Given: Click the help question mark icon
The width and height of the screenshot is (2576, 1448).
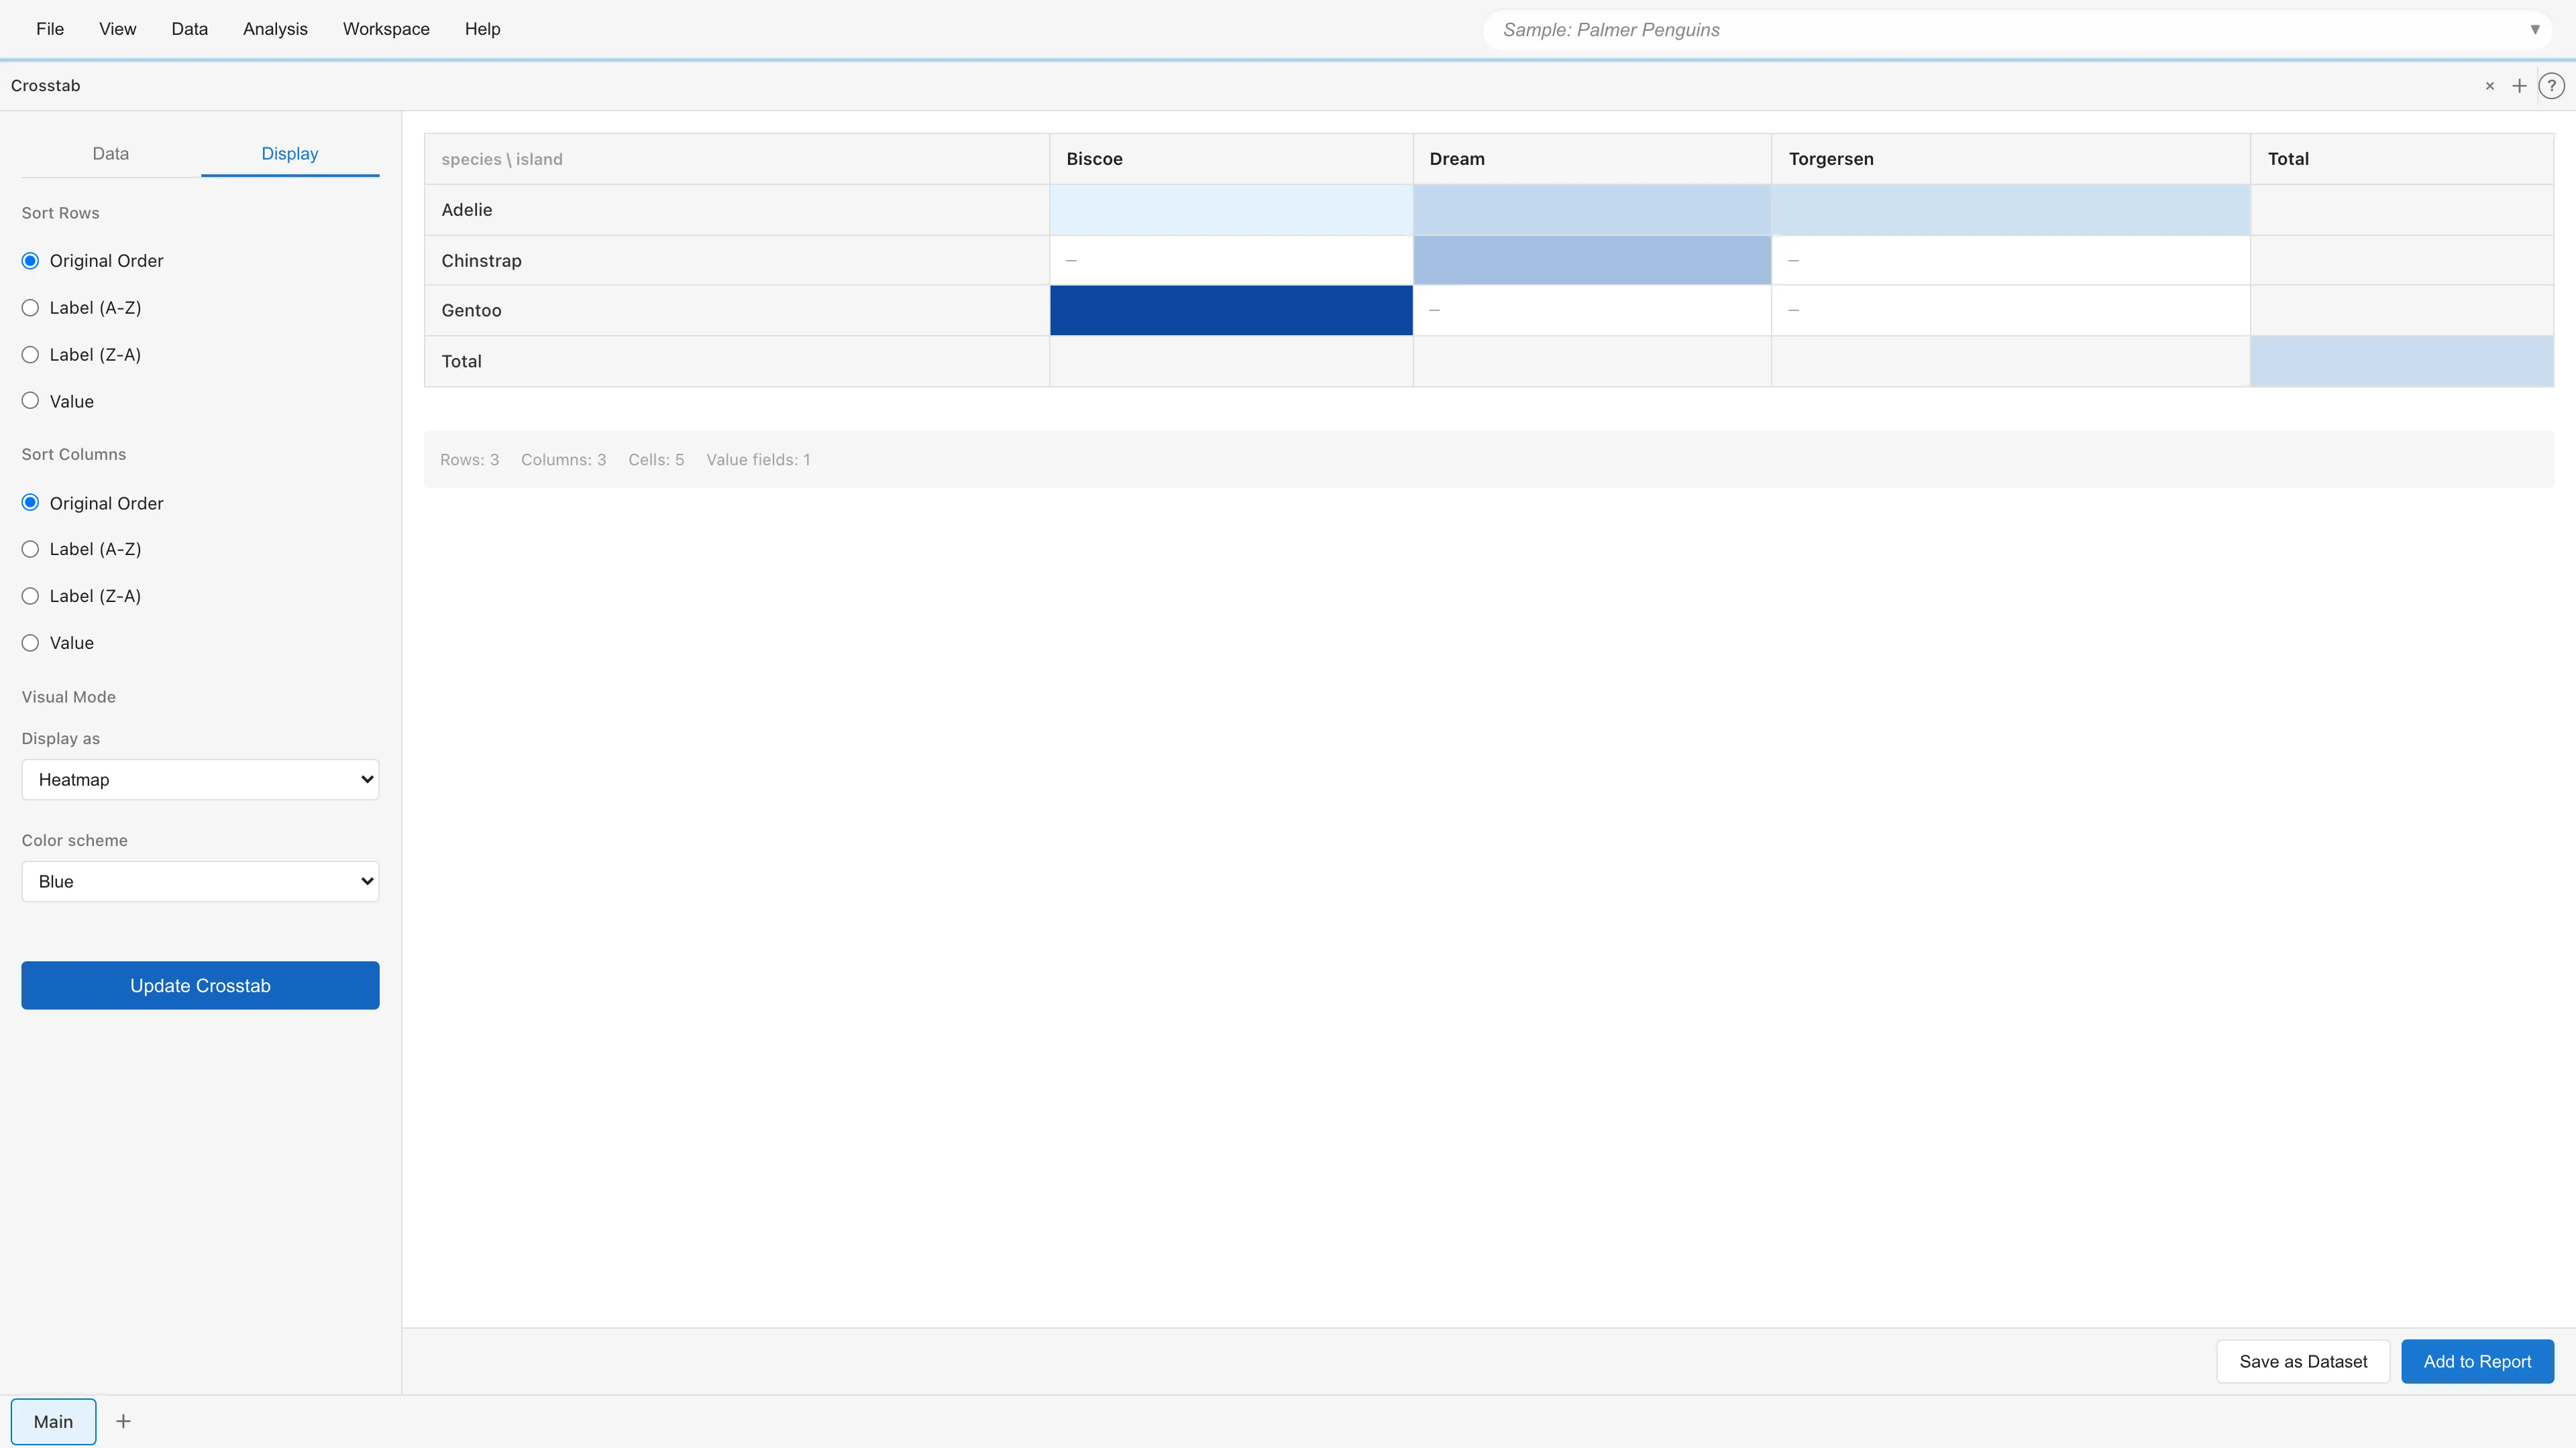Looking at the screenshot, I should tap(2551, 86).
